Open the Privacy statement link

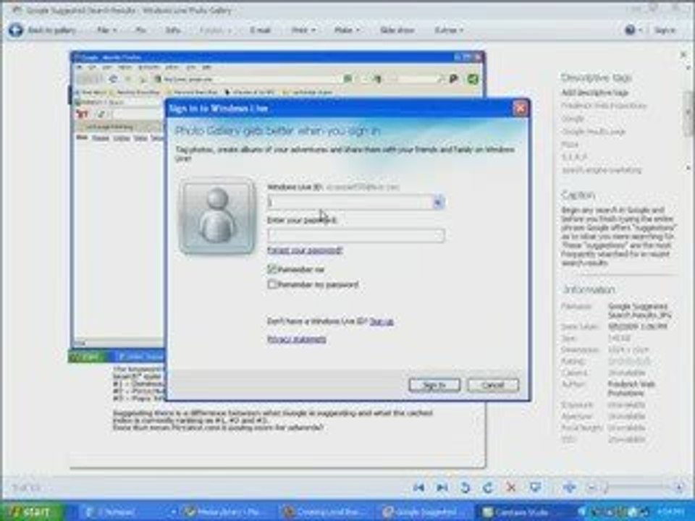click(x=297, y=339)
